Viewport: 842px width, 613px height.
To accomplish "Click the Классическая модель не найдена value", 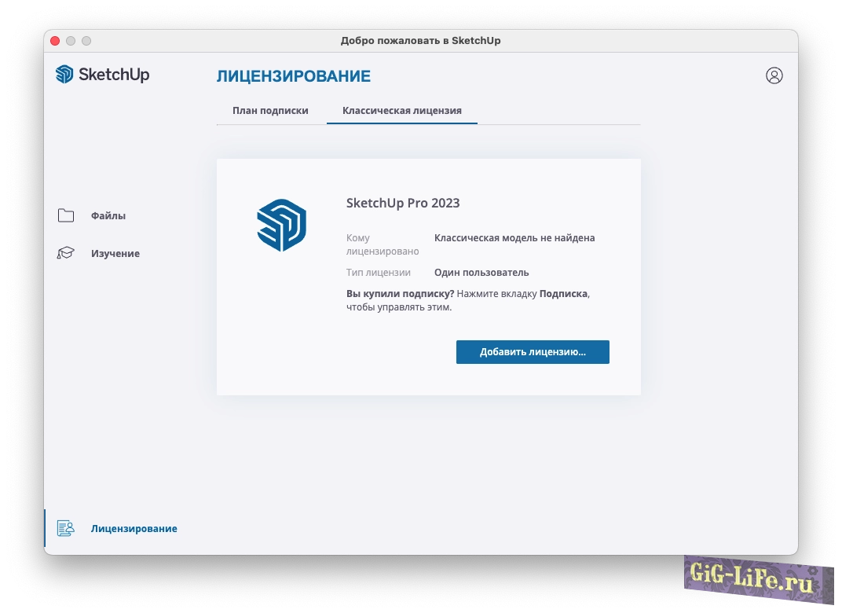I will (x=514, y=238).
